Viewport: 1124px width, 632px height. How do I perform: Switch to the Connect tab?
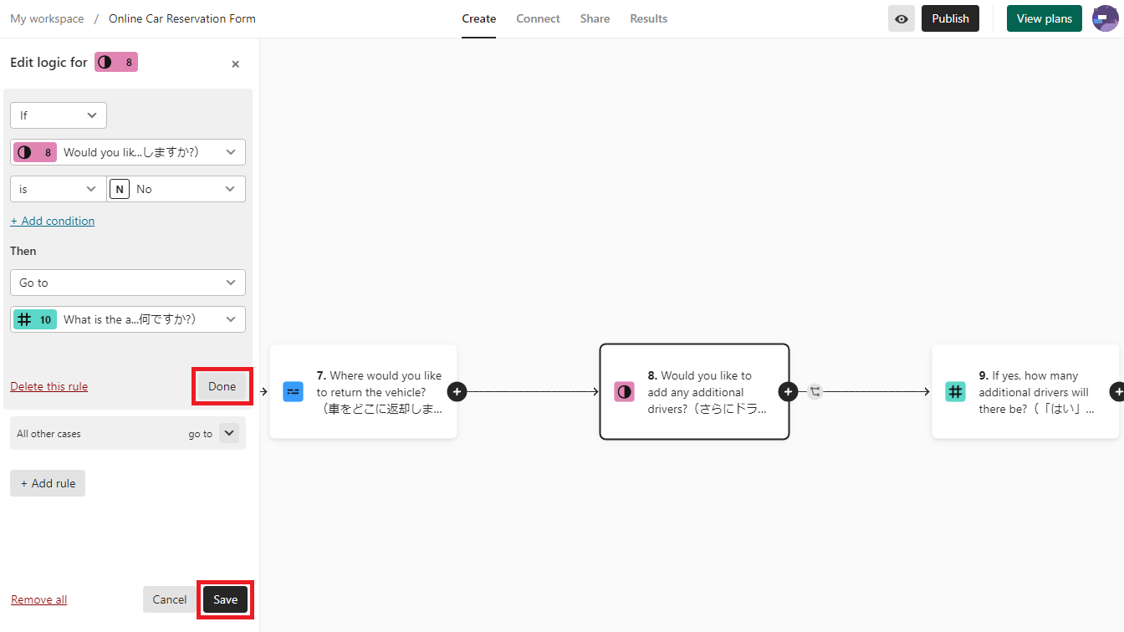[538, 18]
